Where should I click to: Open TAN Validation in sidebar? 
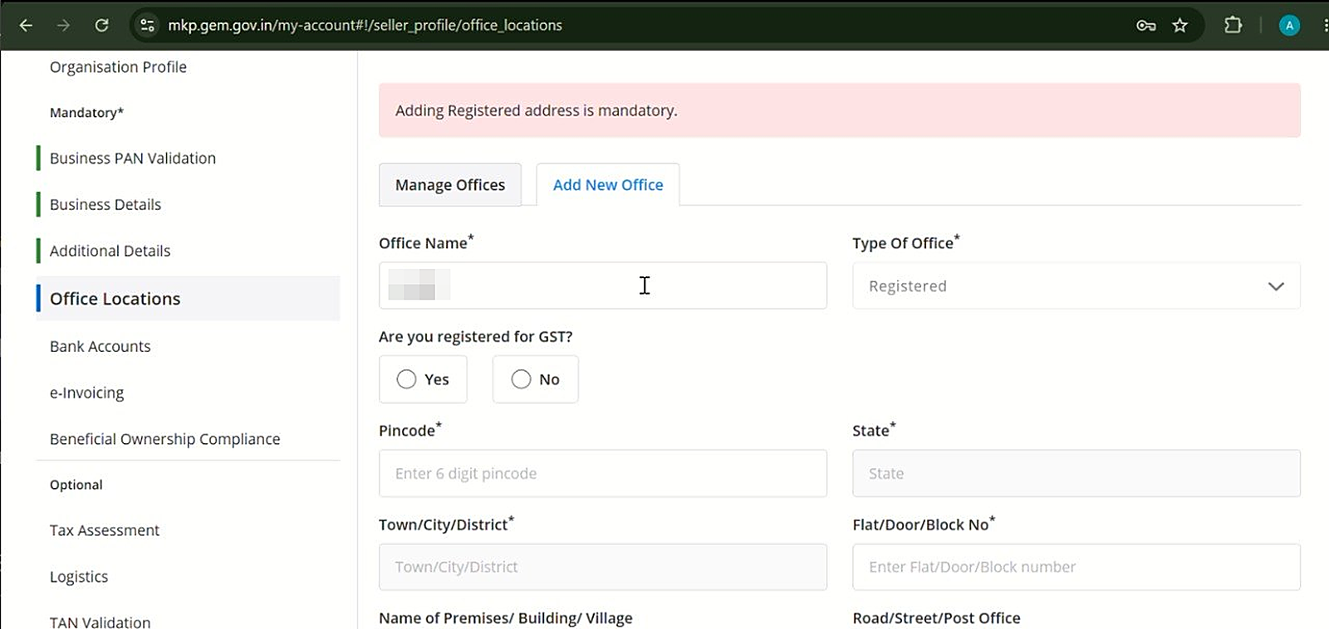click(x=100, y=622)
